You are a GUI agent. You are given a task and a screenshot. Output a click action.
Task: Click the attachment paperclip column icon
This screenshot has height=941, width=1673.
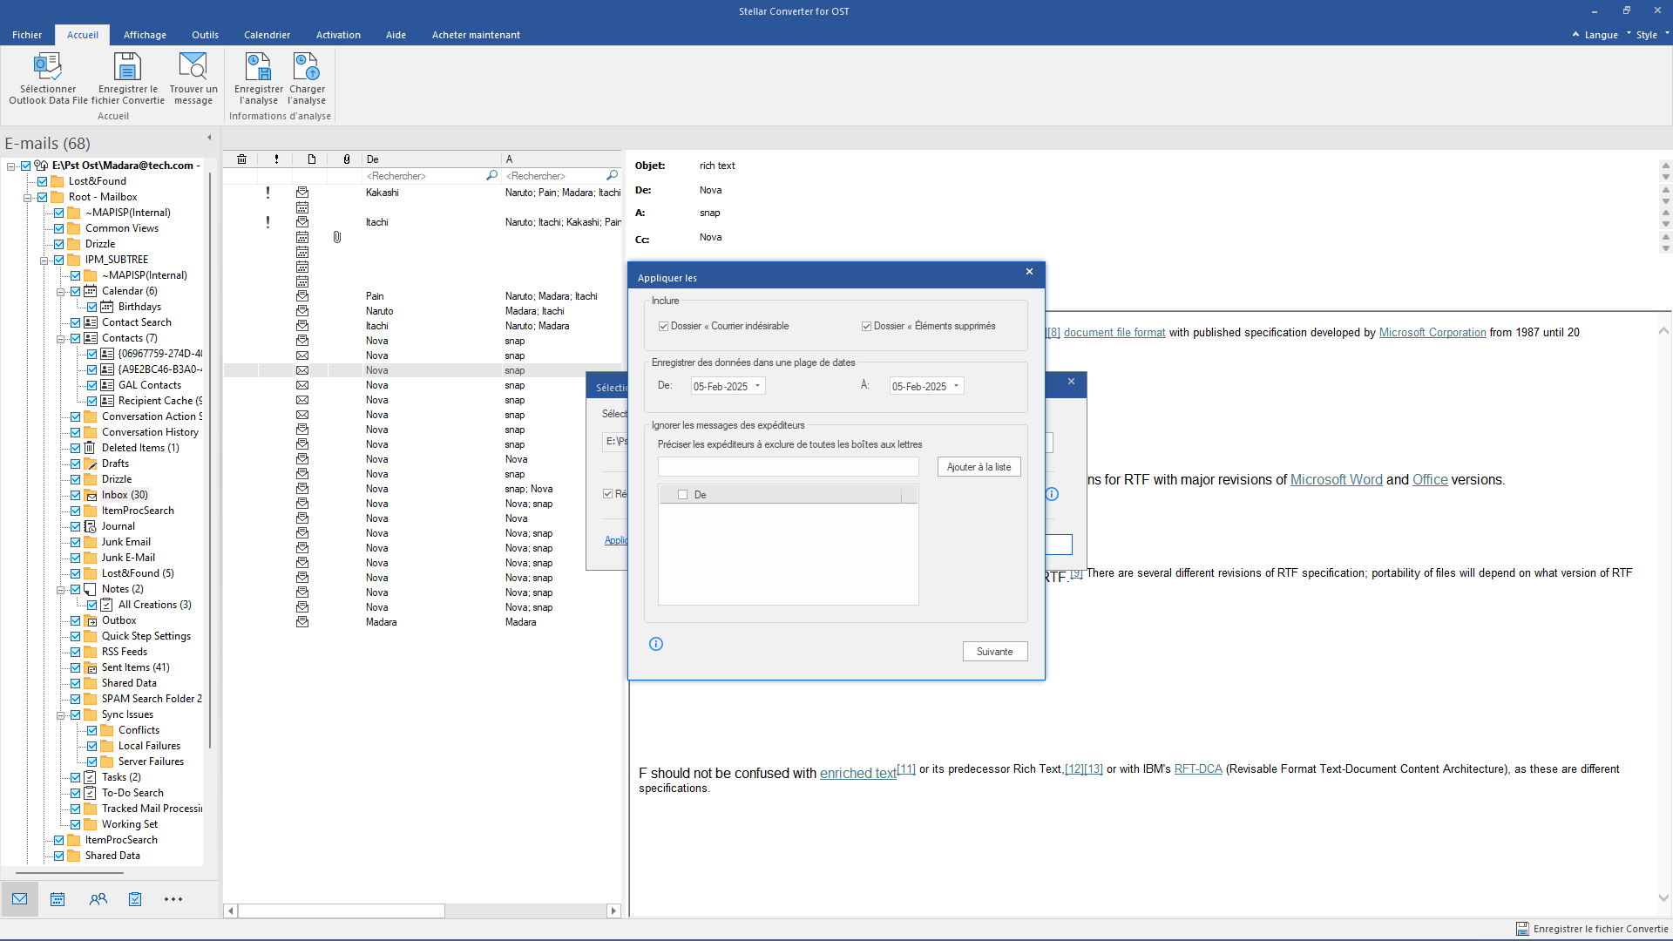[x=347, y=159]
